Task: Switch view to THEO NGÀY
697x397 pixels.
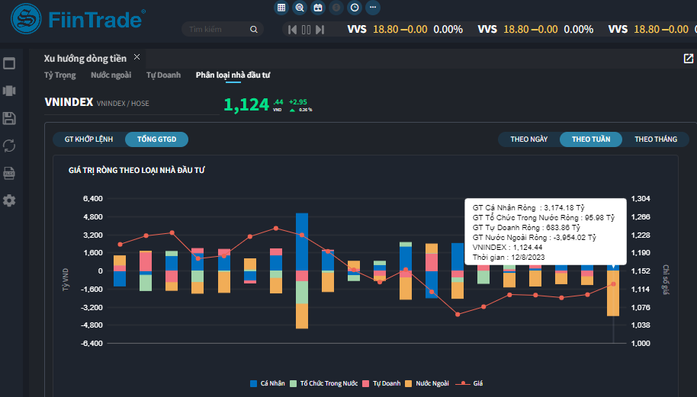Action: click(529, 139)
